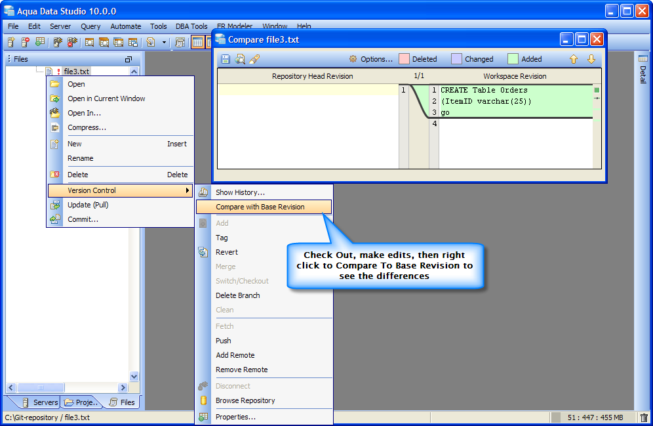
Task: Click the highlighter brush icon in Compare window
Action: pos(254,59)
